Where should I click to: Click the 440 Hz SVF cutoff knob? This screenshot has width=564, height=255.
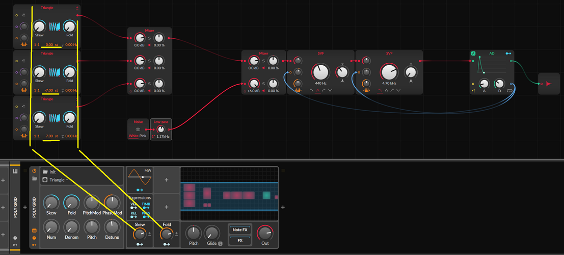point(321,72)
